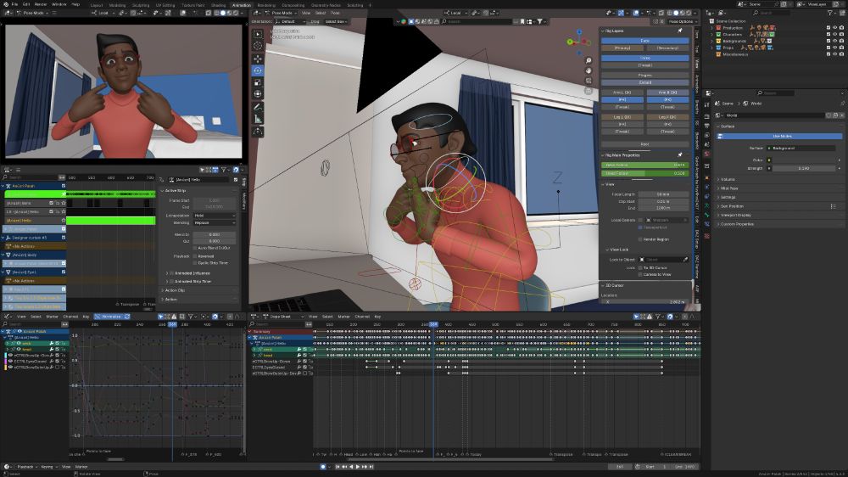Click the Cursor tool in viewport toolbar

[258, 45]
